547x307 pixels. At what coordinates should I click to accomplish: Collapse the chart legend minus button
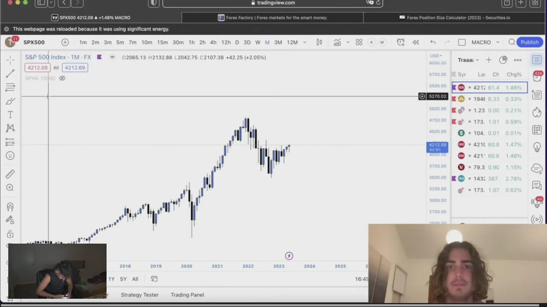pyautogui.click(x=112, y=57)
